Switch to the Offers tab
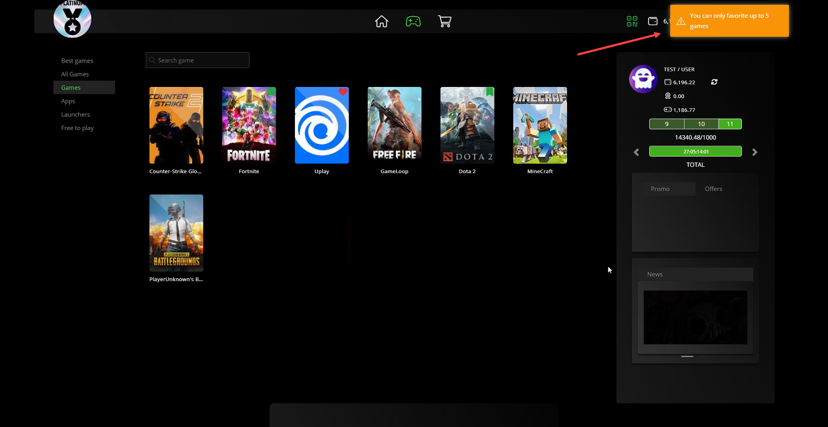The width and height of the screenshot is (828, 427). 714,189
